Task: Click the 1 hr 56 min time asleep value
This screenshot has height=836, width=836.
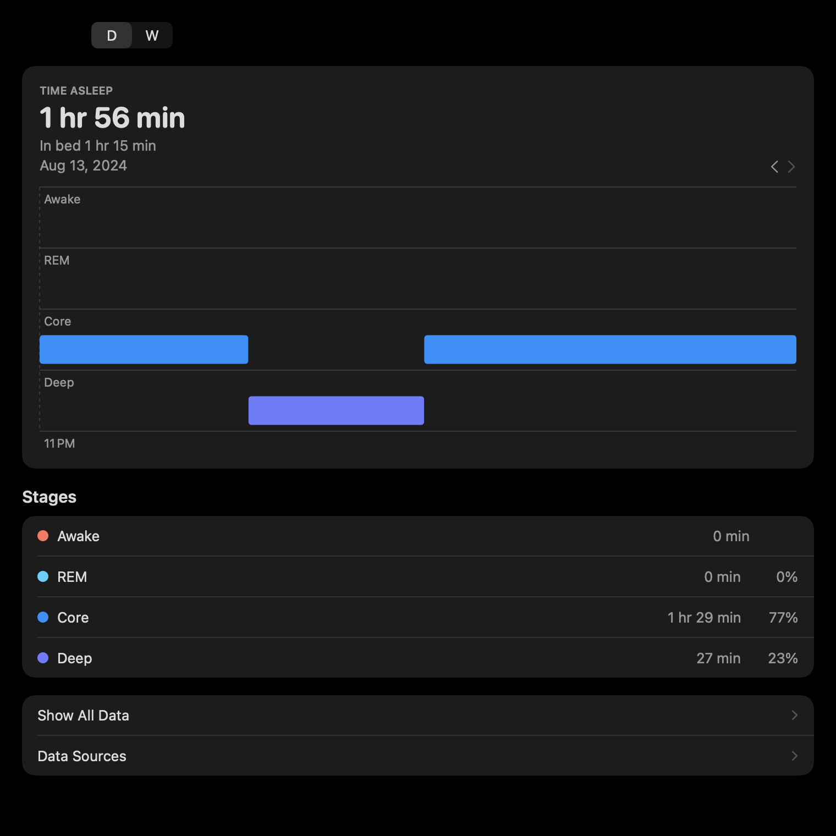Action: coord(112,118)
